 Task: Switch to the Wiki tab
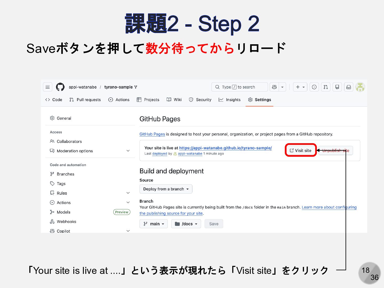(174, 100)
